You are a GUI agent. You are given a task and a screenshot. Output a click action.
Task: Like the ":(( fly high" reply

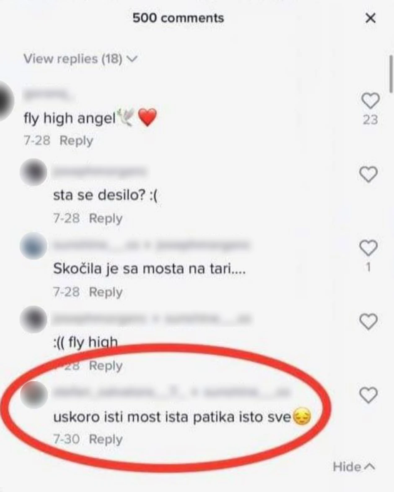pyautogui.click(x=368, y=322)
